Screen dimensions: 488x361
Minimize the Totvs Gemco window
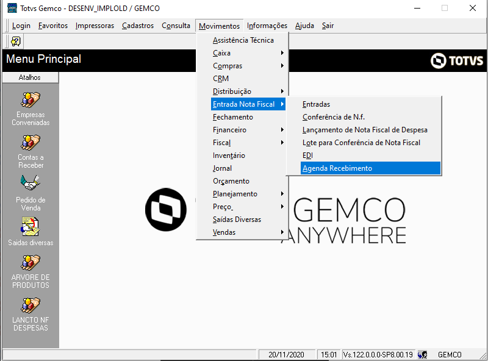[417, 8]
